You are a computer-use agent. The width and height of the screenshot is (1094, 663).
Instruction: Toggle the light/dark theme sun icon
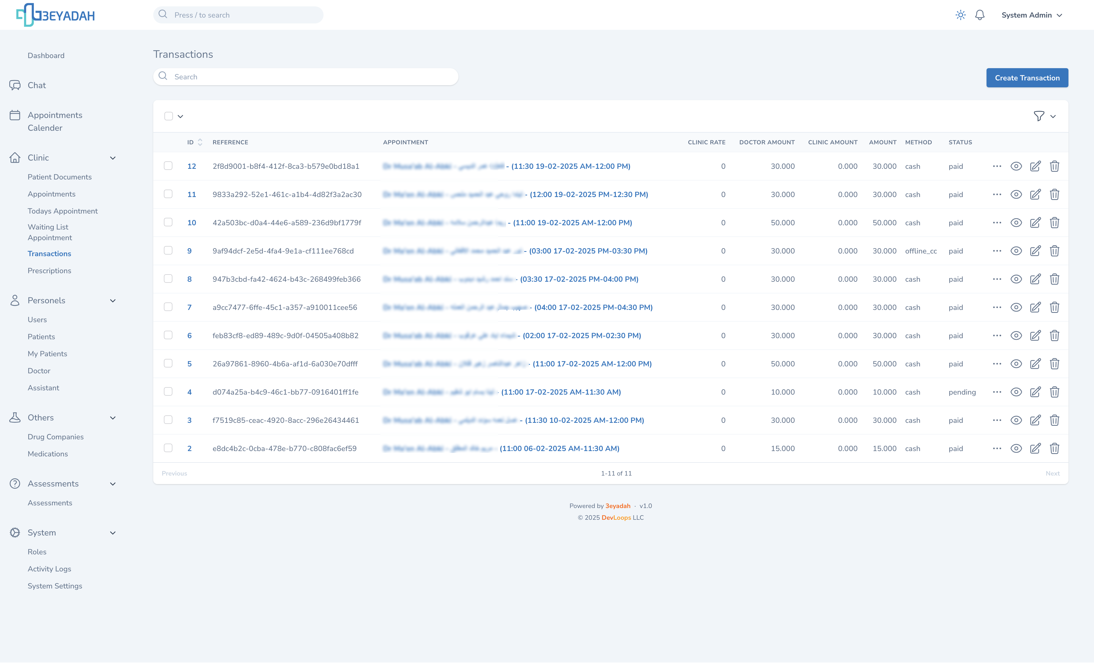pyautogui.click(x=960, y=15)
